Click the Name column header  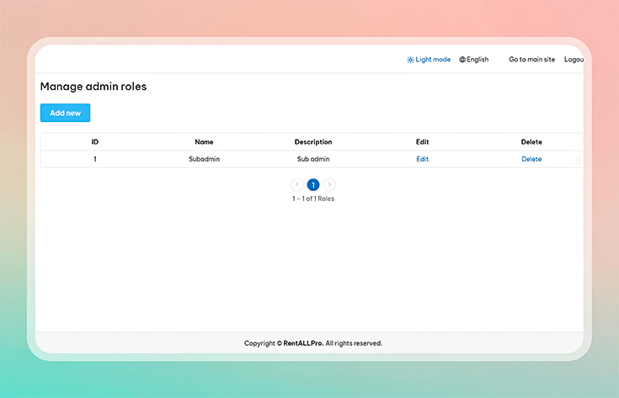[x=204, y=142]
